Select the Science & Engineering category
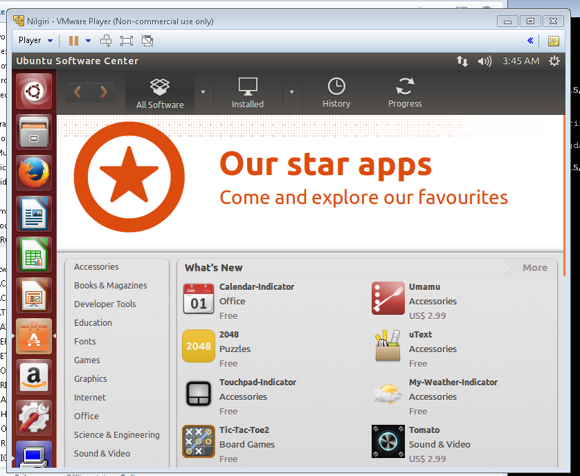The image size is (580, 476). coord(116,435)
